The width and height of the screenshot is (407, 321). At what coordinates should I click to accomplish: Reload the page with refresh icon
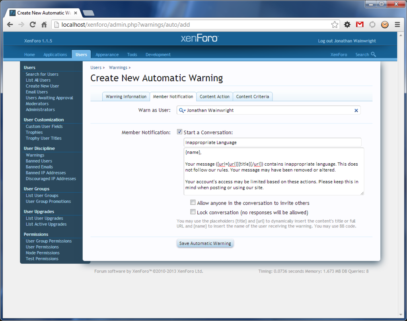click(x=33, y=25)
